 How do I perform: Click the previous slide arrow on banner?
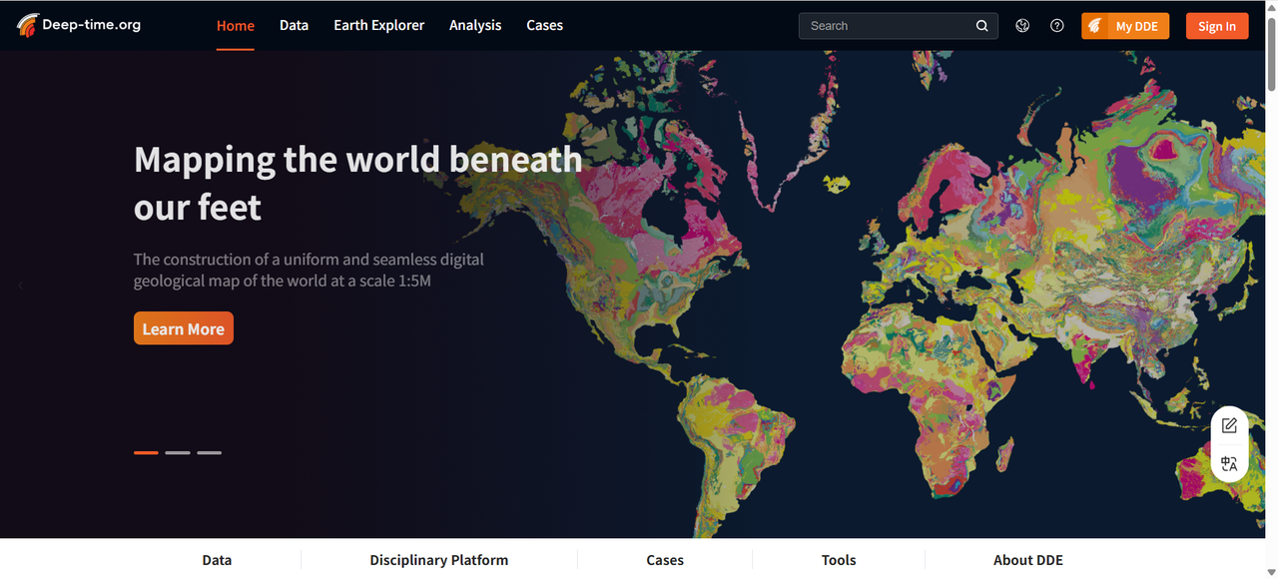(x=21, y=286)
